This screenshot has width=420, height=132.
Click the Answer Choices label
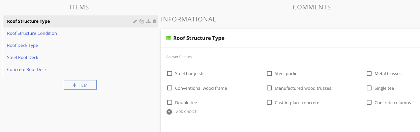point(179,57)
